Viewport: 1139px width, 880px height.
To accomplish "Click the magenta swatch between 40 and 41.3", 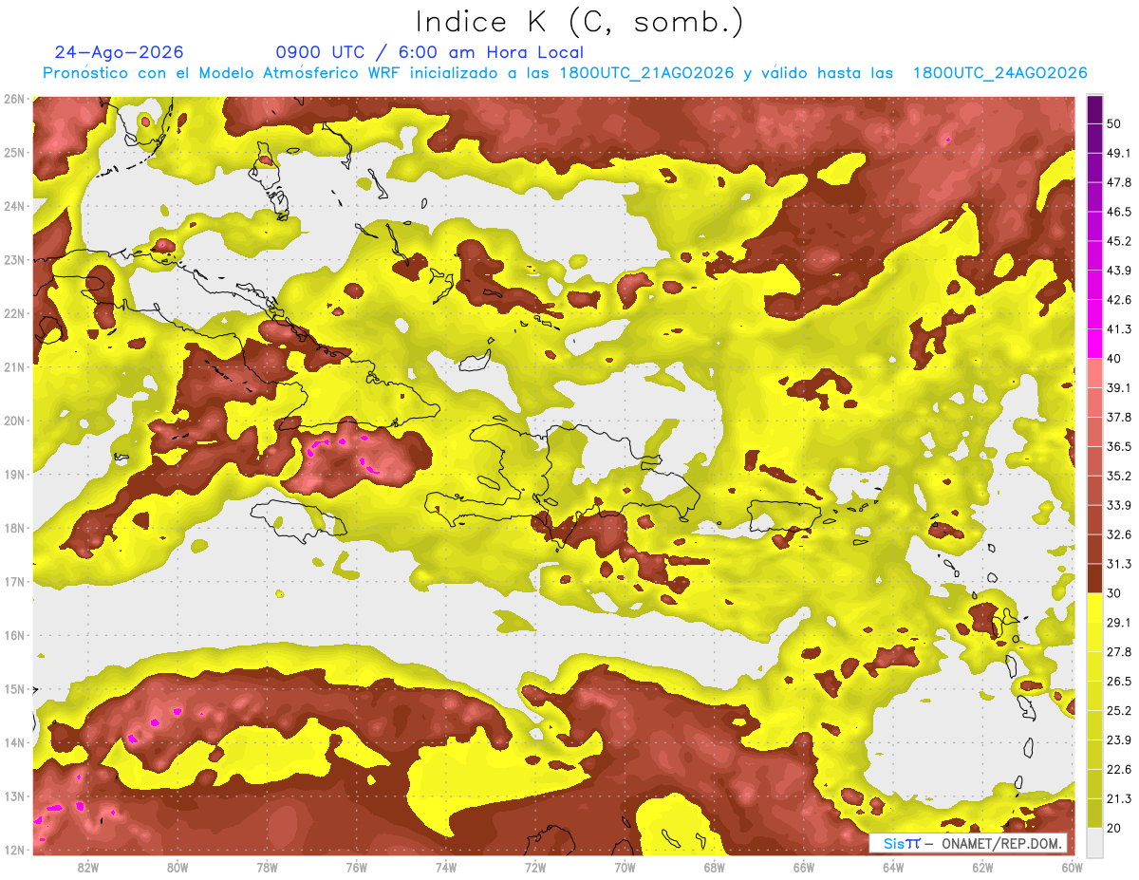I will pyautogui.click(x=1094, y=344).
